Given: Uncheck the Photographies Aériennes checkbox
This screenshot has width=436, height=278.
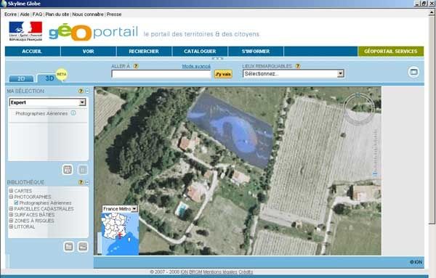Looking at the screenshot, I should point(16,203).
